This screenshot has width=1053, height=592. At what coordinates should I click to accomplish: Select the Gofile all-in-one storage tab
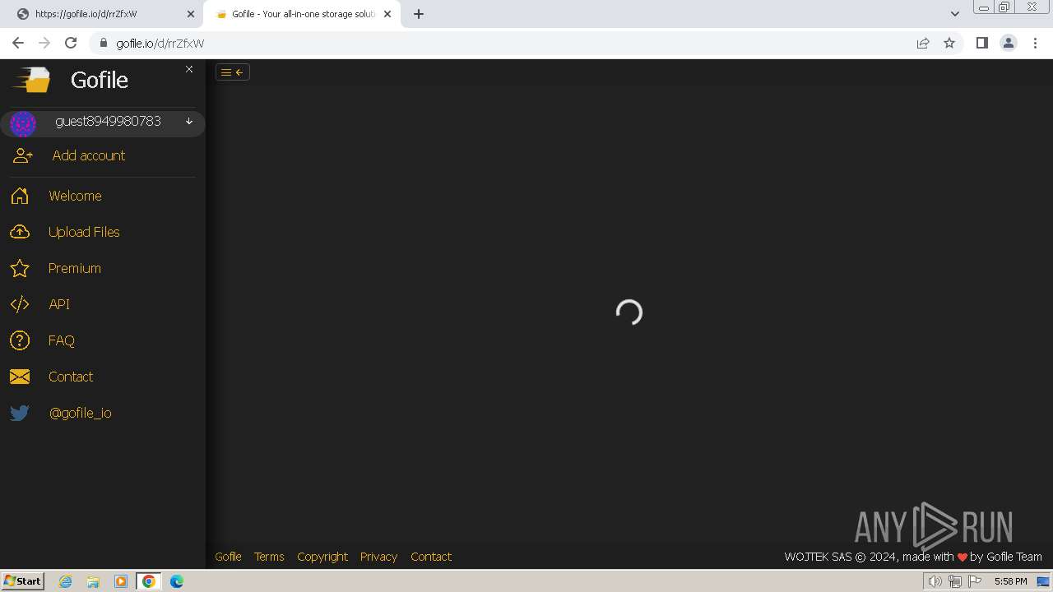click(x=303, y=14)
